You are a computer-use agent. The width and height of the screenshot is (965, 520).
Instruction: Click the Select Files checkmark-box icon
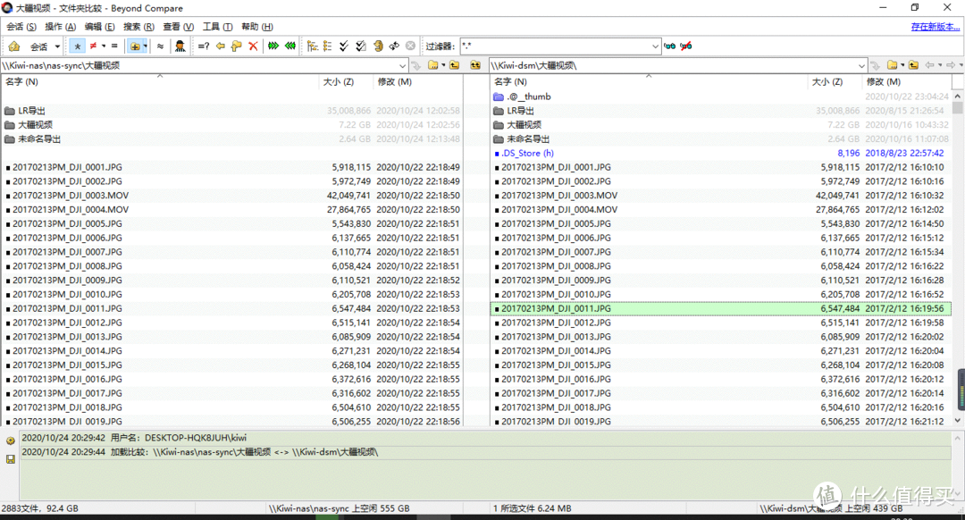[x=361, y=46]
